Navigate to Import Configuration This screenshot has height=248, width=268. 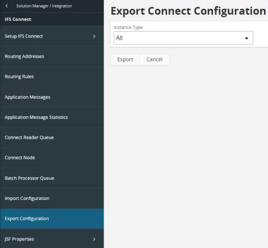point(52,199)
